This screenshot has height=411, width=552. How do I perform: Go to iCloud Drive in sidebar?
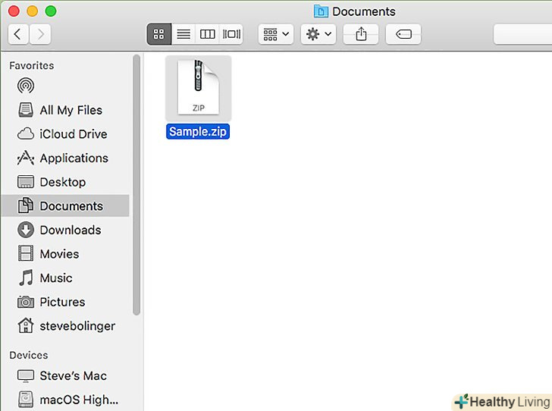73,134
